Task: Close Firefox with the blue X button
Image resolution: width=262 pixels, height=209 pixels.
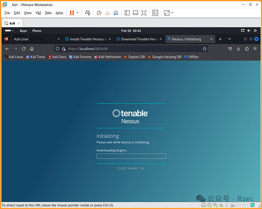Action: (256, 39)
